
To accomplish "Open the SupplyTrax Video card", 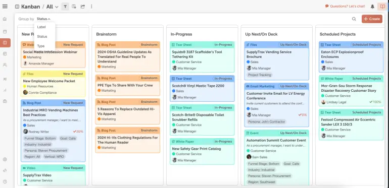I will (53, 175).
